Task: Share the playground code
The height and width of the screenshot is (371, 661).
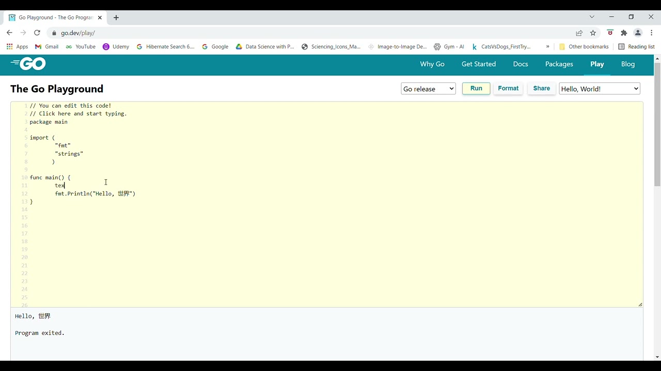Action: [541, 89]
